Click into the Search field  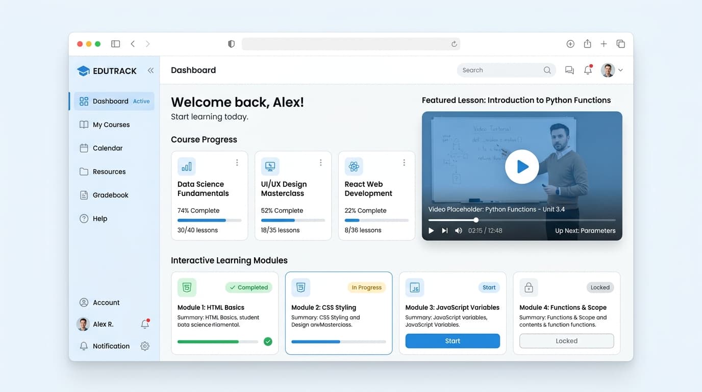507,70
